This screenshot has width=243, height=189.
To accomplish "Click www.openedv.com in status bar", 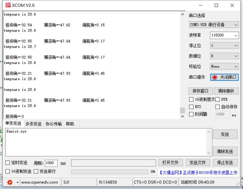I will coord(39,182).
